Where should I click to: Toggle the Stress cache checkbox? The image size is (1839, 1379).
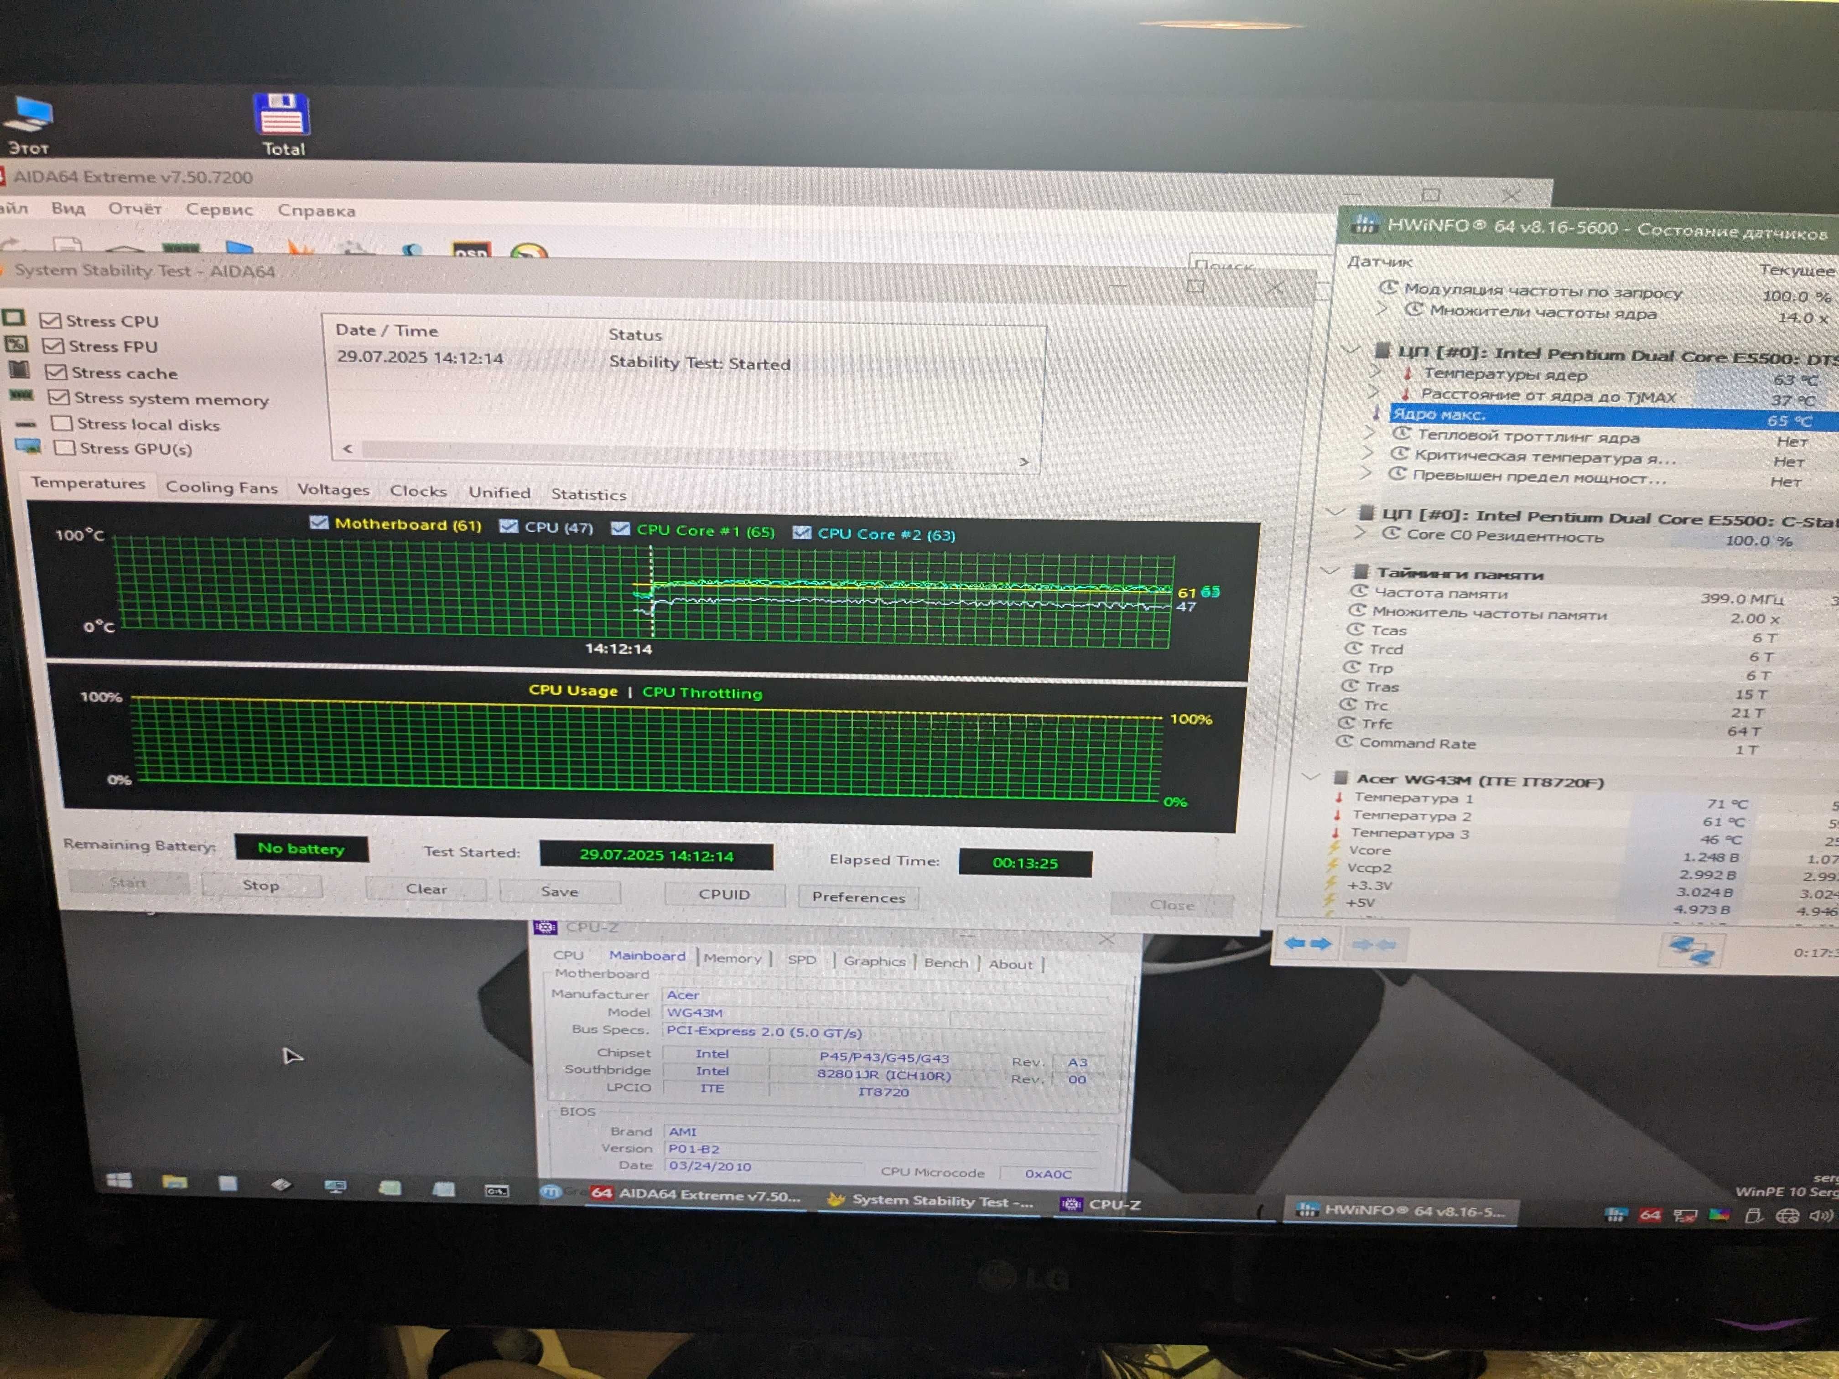56,372
